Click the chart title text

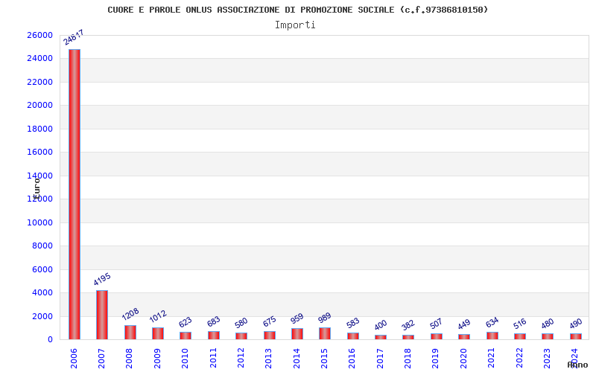[x=297, y=10]
